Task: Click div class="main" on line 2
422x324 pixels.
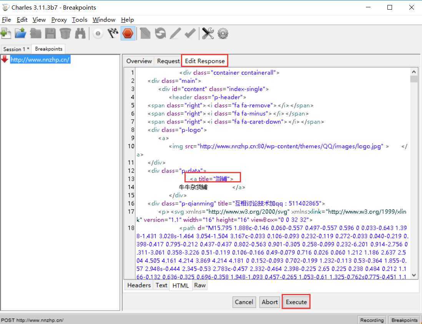Action: coord(174,81)
